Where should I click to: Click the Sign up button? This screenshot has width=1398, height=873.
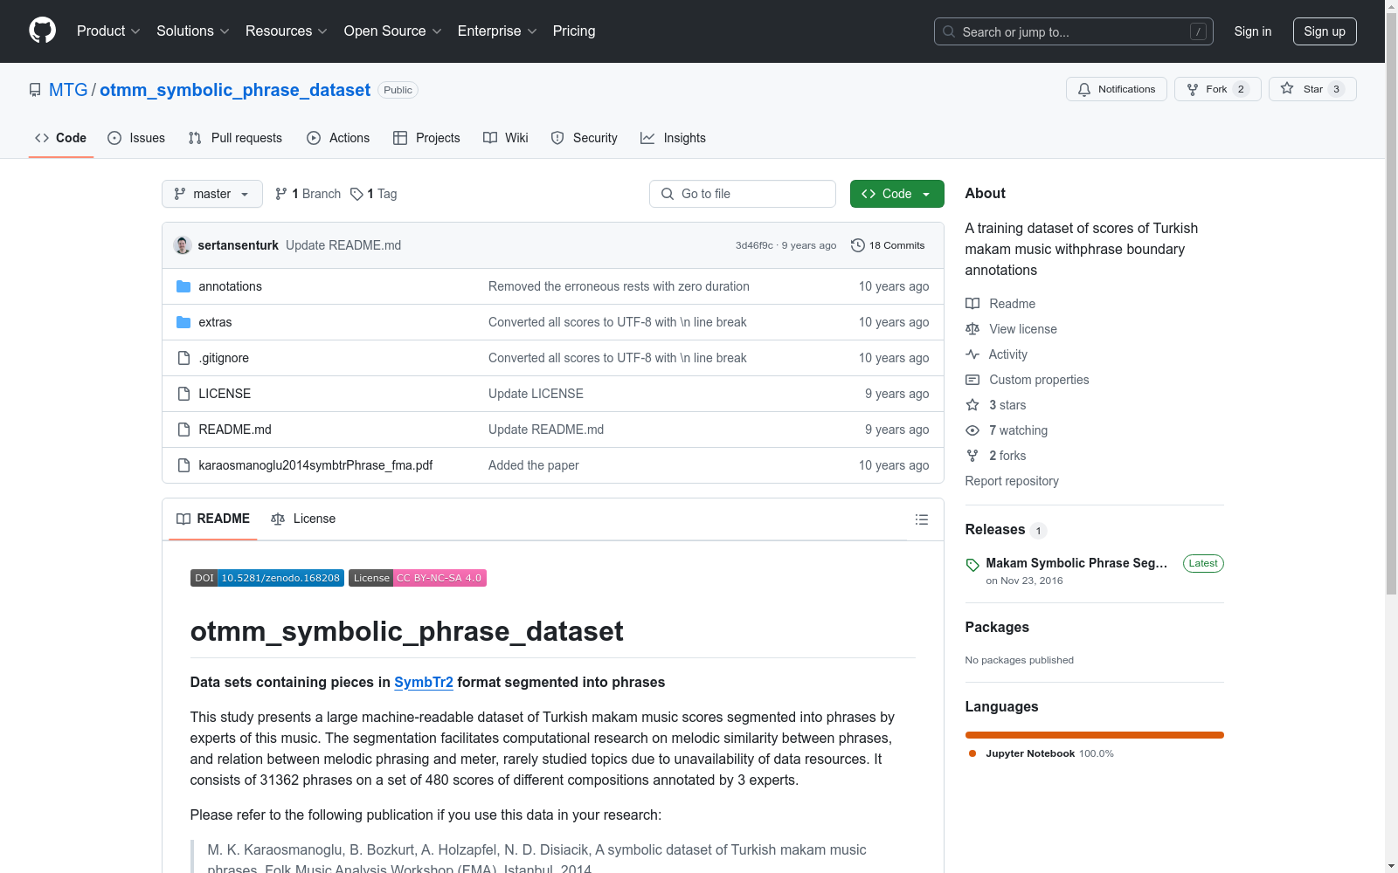tap(1325, 31)
